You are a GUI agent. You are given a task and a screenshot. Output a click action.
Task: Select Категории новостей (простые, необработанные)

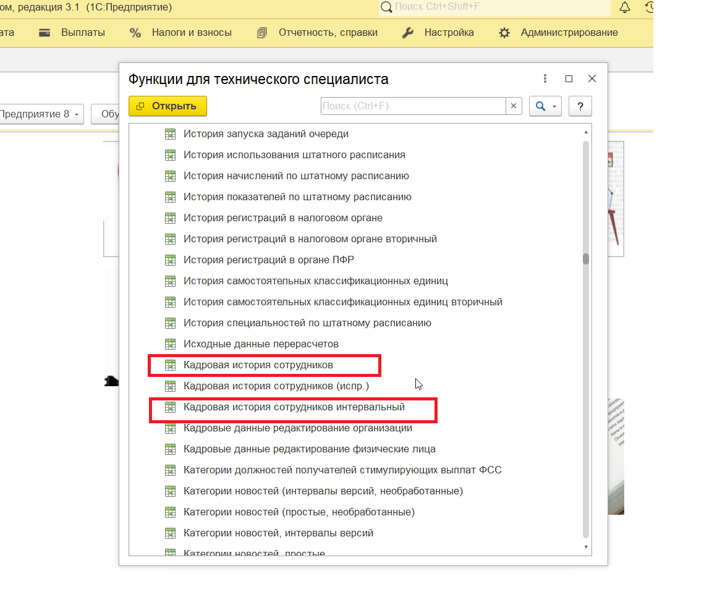pyautogui.click(x=299, y=512)
